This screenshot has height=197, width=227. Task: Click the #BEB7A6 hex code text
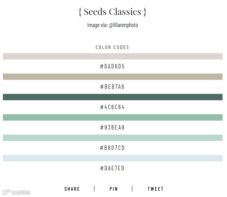(112, 87)
